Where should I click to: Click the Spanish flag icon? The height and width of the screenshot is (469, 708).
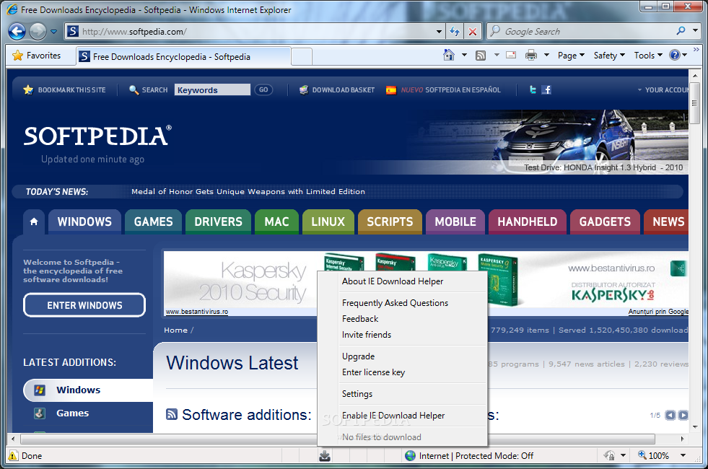[x=391, y=90]
